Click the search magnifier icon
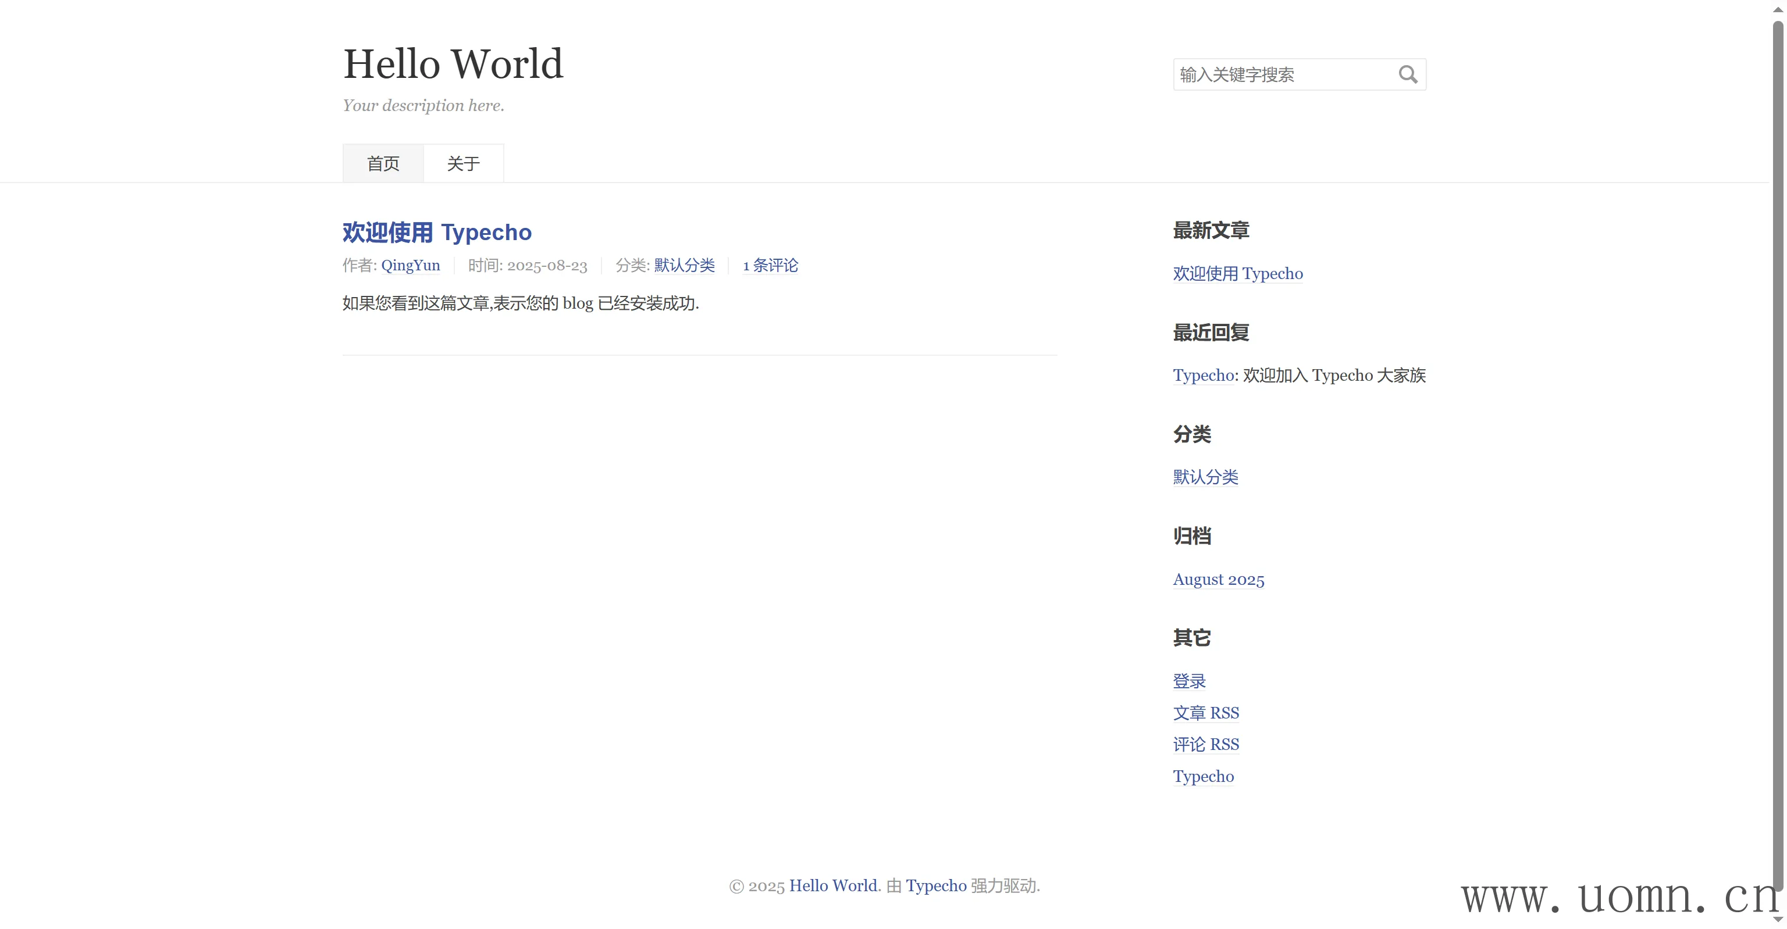The height and width of the screenshot is (929, 1787). (1407, 74)
